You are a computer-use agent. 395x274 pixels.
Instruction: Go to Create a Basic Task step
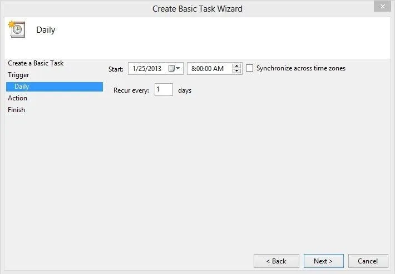click(x=36, y=63)
